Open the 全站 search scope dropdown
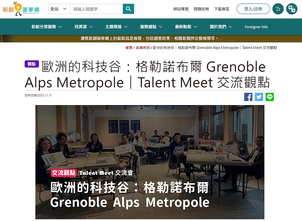Image resolution: width=302 pixels, height=221 pixels. 59,9
